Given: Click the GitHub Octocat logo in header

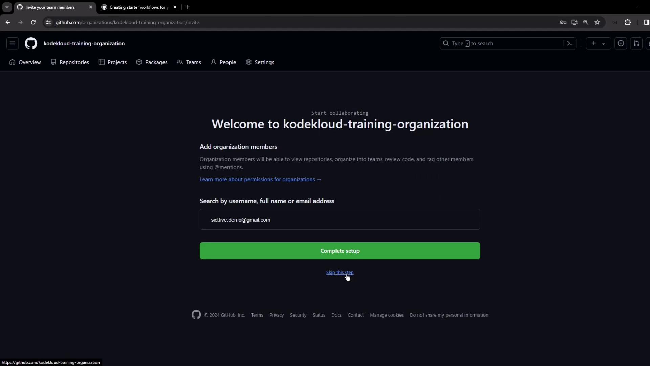Looking at the screenshot, I should (31, 43).
